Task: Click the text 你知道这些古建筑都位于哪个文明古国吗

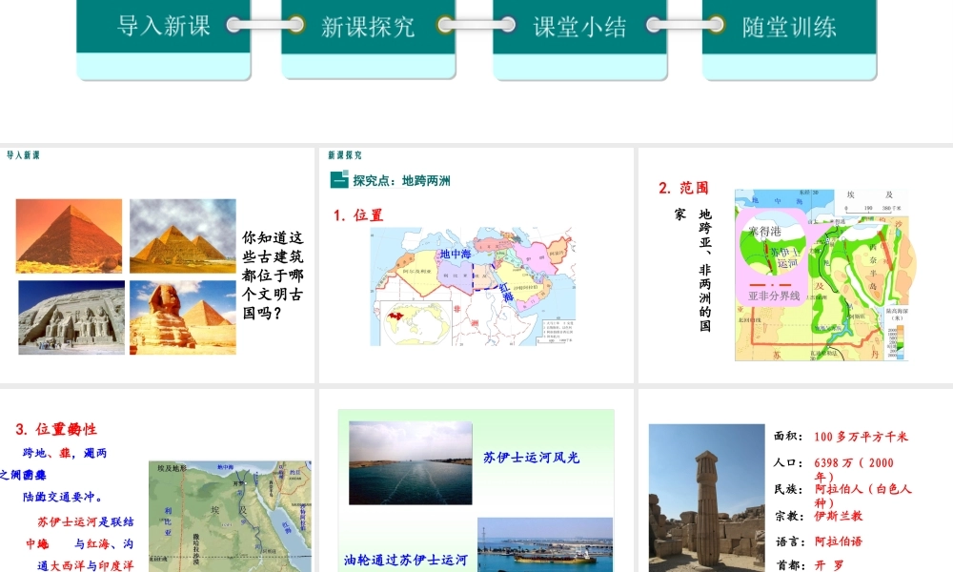Action: (x=273, y=275)
